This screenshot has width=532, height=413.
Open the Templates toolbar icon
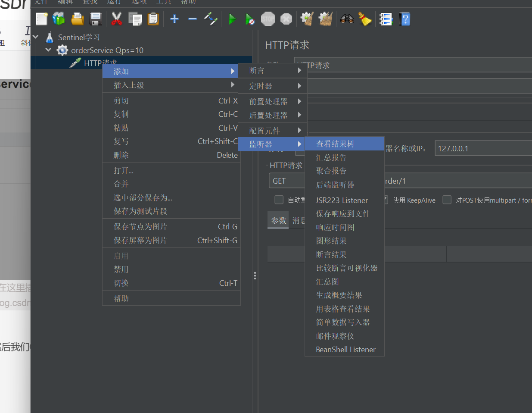coord(59,19)
